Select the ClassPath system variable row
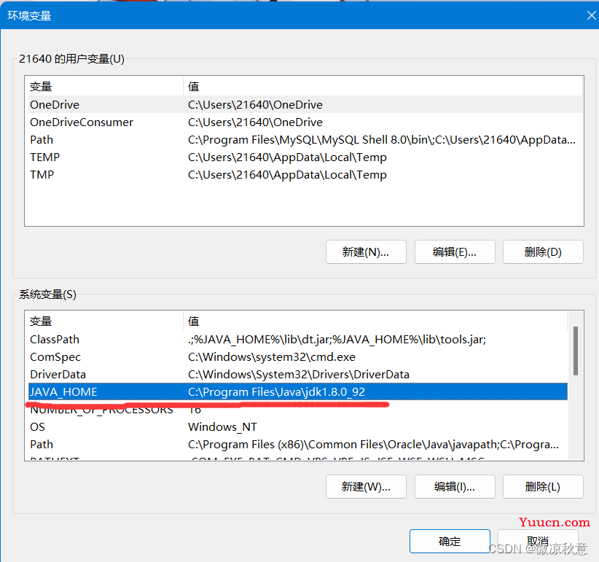 pyautogui.click(x=297, y=339)
